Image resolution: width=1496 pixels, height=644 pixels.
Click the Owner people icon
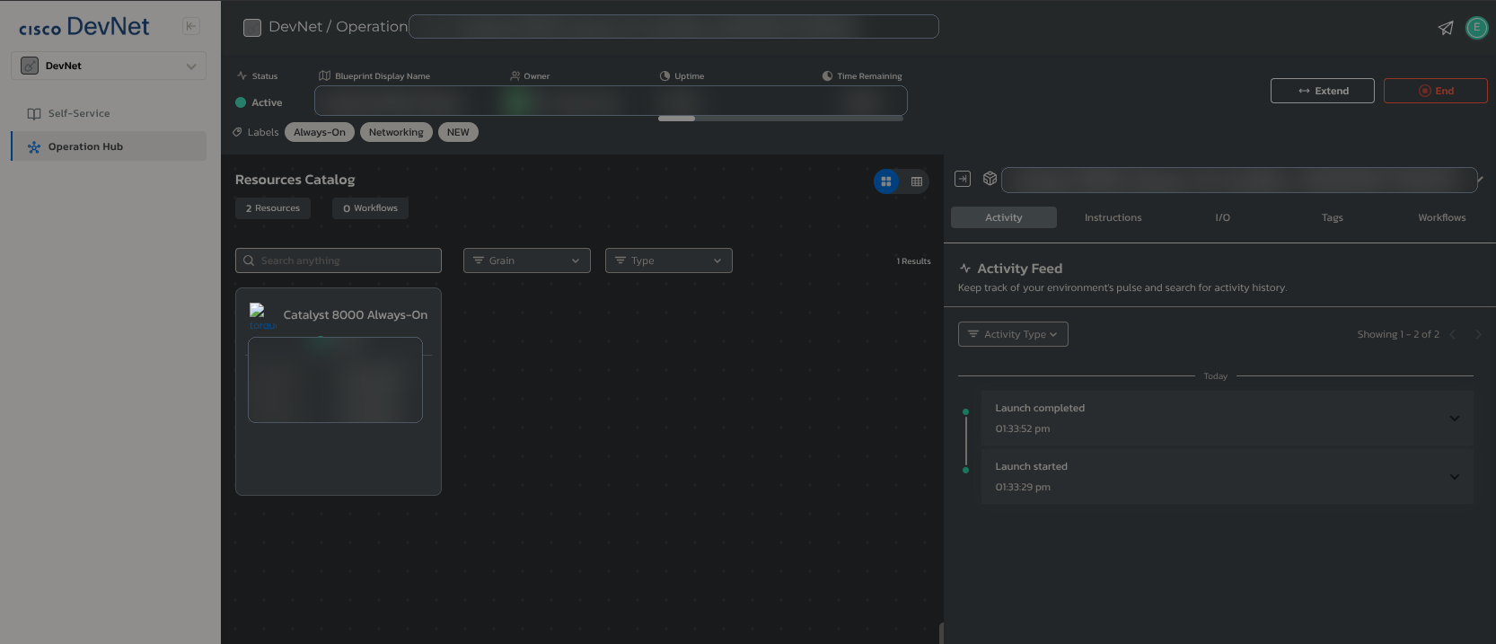click(x=515, y=76)
